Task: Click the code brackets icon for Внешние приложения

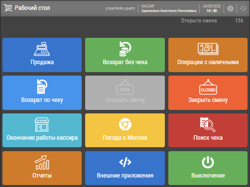Action: coord(125,162)
